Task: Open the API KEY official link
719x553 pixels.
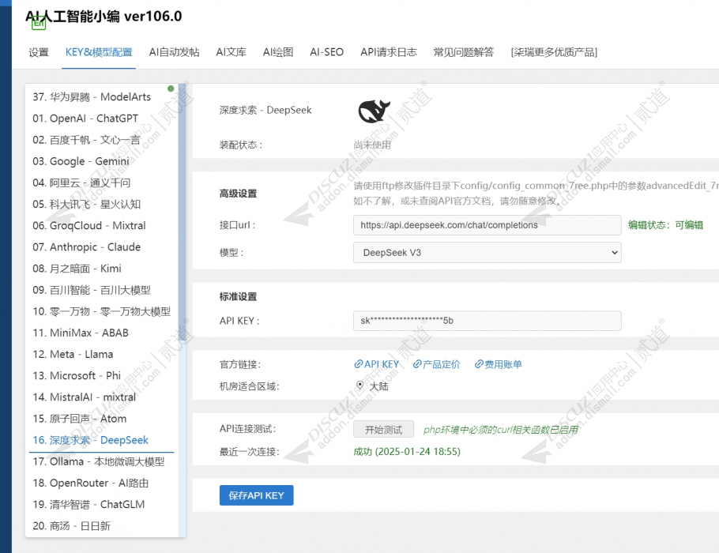Action: pos(376,364)
